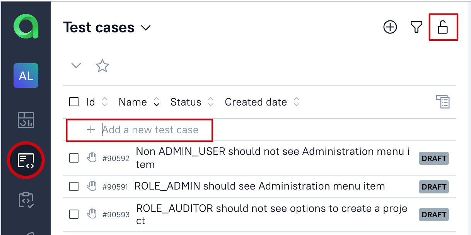Open the Dashboards sidebar icon
The width and height of the screenshot is (471, 235).
click(26, 120)
